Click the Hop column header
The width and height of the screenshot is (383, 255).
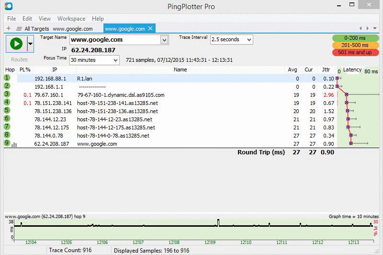click(x=10, y=70)
